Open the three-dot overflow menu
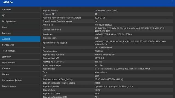Screen dimensions: 175x98 pyautogui.click(x=171, y=2)
